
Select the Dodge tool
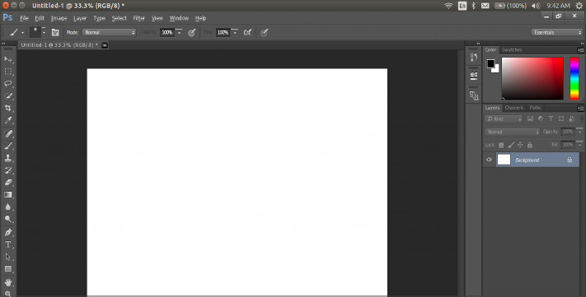pos(8,220)
